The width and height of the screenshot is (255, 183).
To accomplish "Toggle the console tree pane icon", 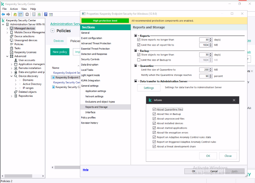I will click(x=20, y=14).
